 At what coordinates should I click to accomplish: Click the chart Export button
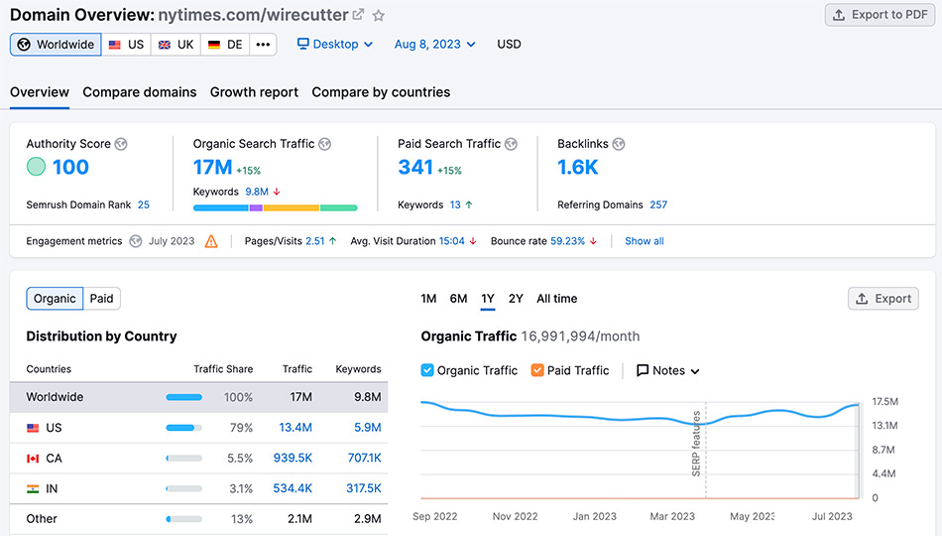tap(883, 299)
